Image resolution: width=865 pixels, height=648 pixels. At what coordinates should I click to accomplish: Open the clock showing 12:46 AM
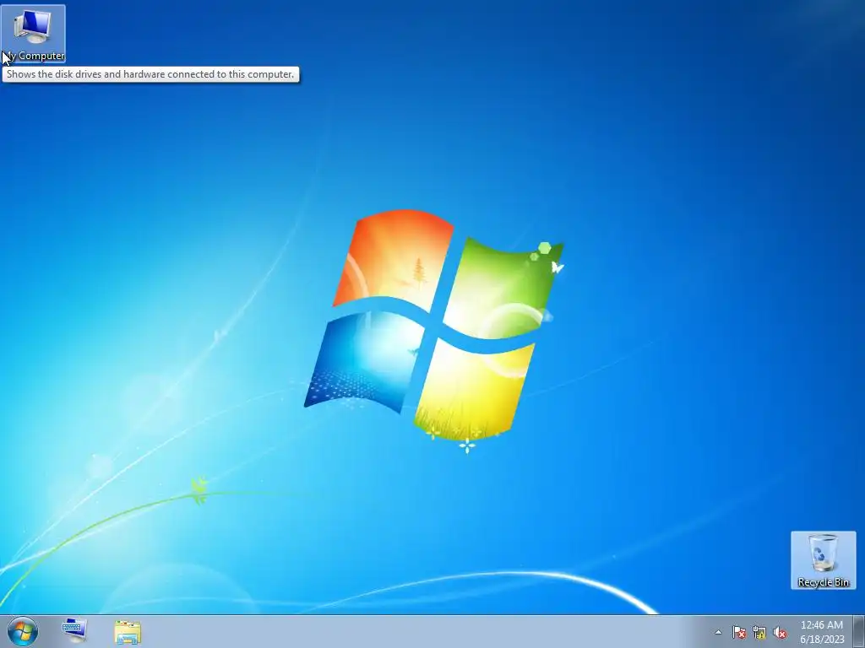point(821,625)
